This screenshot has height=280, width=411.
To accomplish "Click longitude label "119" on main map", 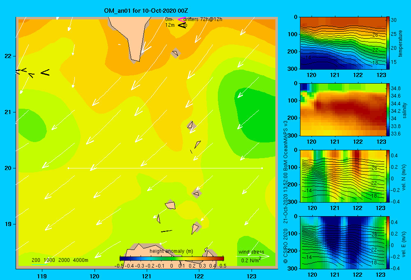I will (42, 276).
